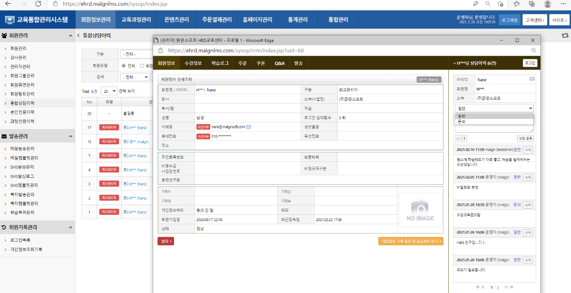
Task: Click the zoom magnifier in popup address bar
Action: (534, 50)
